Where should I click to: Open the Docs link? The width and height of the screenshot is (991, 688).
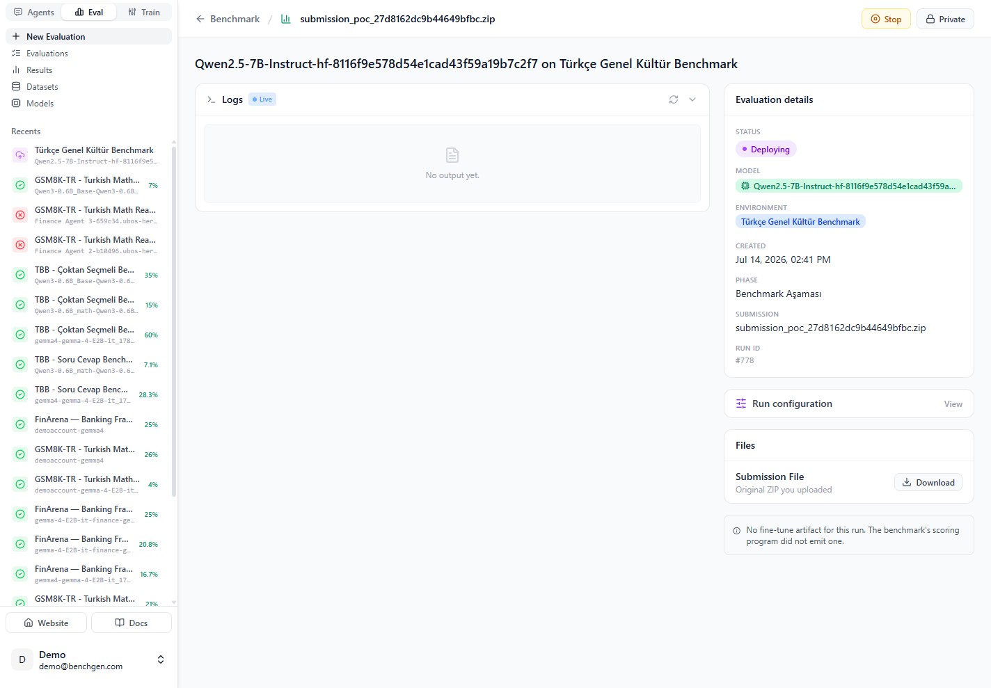point(132,623)
